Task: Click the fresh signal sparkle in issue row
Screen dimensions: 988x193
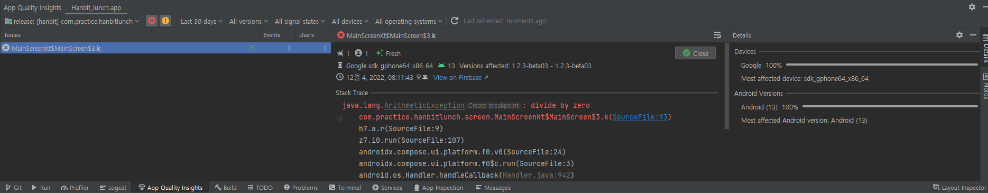Action: 253,48
